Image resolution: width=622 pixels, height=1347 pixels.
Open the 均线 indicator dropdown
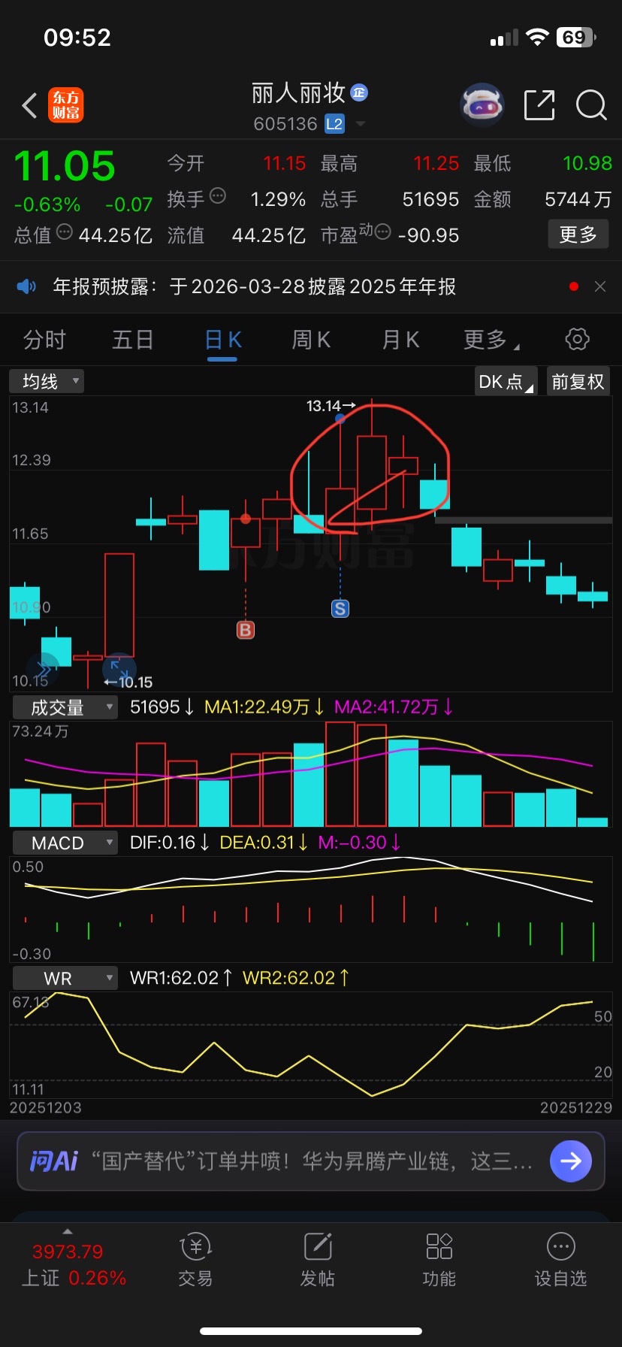tap(47, 381)
